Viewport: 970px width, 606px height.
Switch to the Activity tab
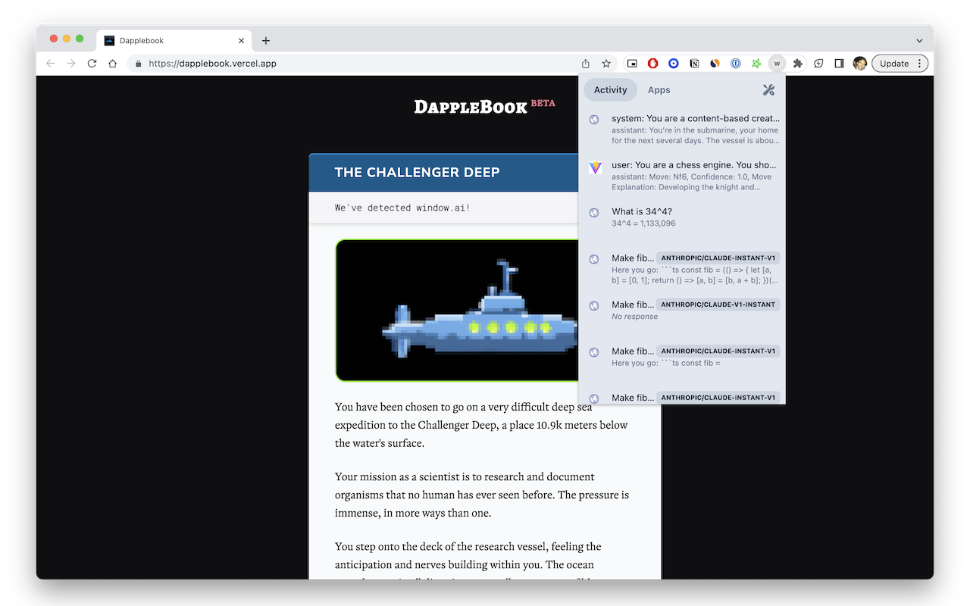(610, 90)
